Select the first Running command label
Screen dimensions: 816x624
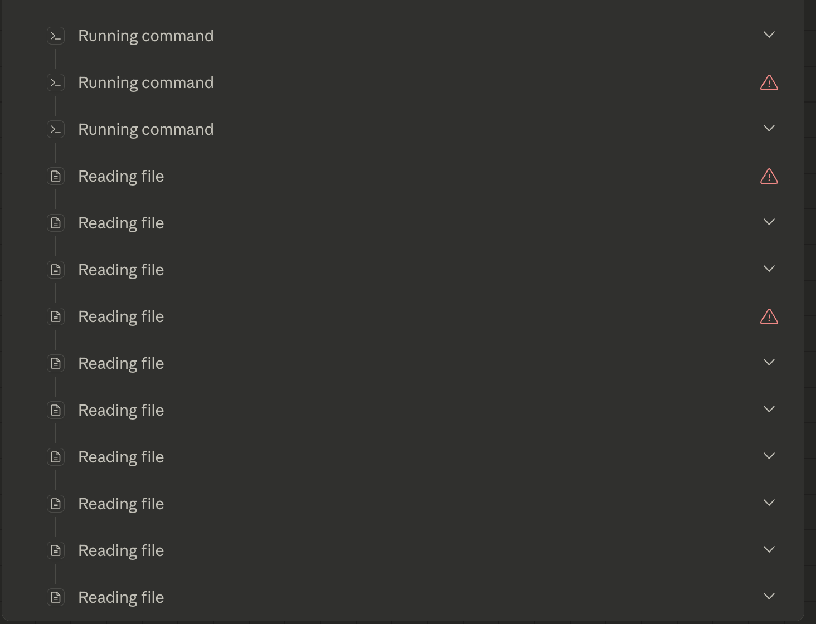click(x=145, y=35)
